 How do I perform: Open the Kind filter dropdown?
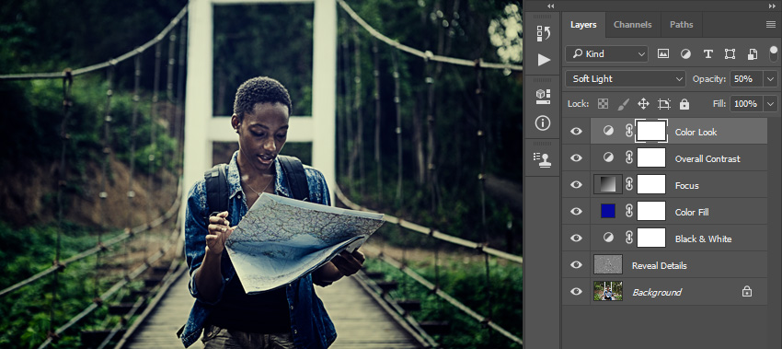pyautogui.click(x=607, y=54)
